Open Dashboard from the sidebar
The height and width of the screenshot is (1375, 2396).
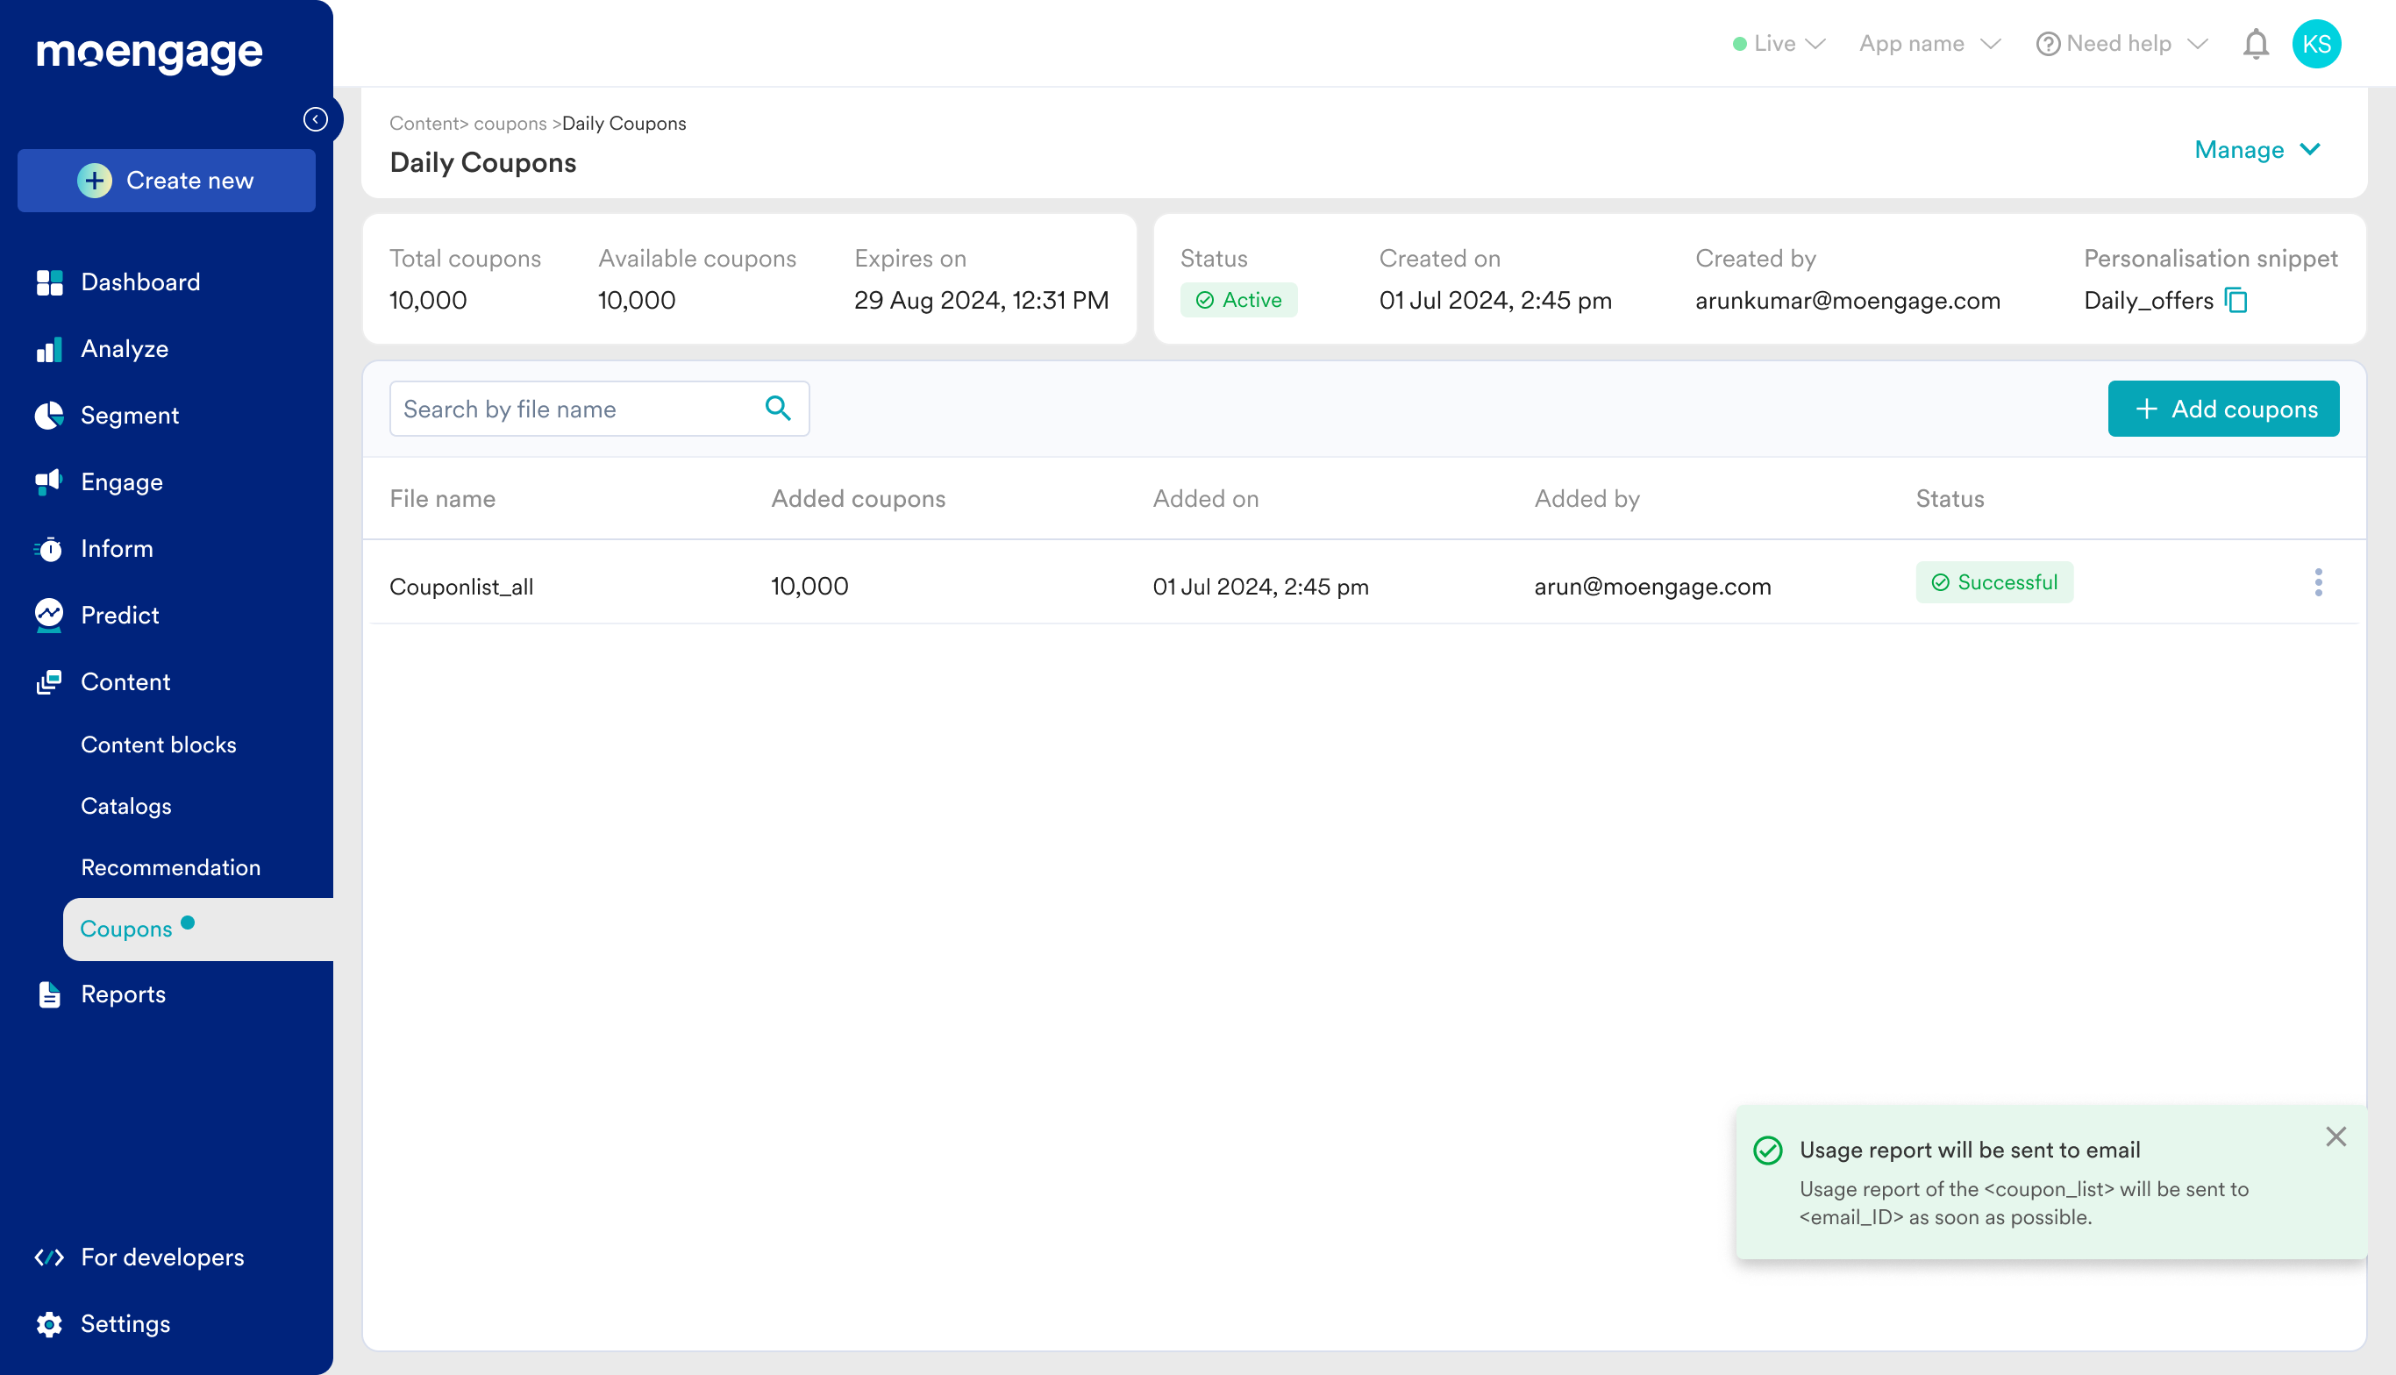coord(139,281)
